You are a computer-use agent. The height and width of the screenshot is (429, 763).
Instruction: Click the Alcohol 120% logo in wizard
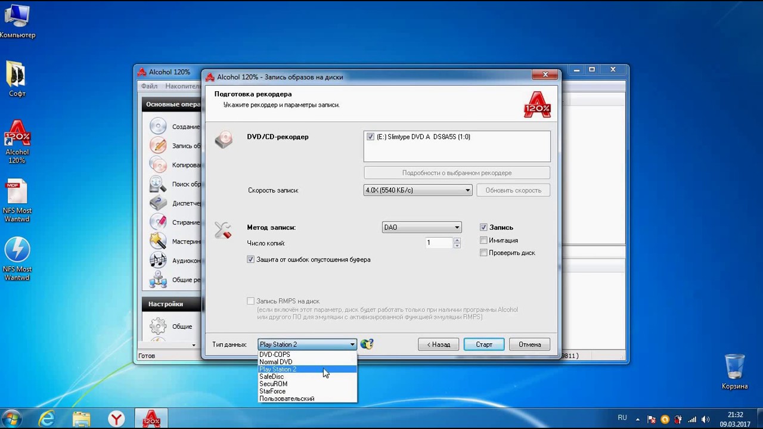[x=537, y=104]
